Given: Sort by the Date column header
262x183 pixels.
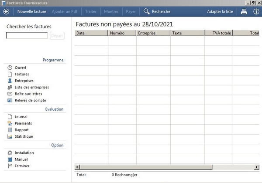Looking at the screenshot, I should coord(91,33).
